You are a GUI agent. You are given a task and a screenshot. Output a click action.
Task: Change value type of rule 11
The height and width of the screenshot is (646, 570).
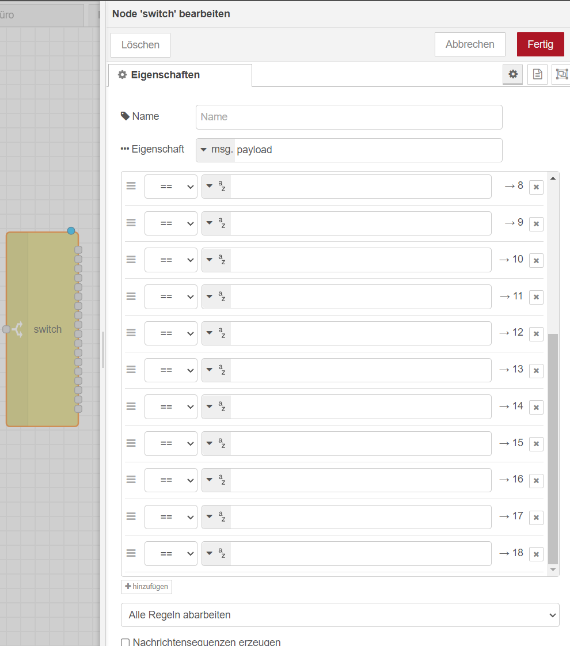216,297
